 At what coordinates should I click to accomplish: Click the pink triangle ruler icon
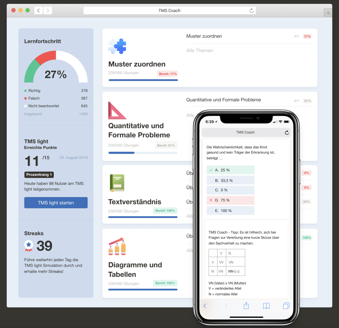117,110
